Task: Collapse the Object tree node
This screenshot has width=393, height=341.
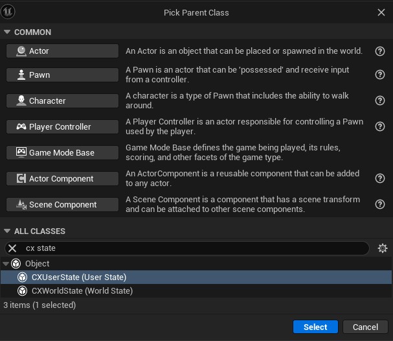Action: 6,264
